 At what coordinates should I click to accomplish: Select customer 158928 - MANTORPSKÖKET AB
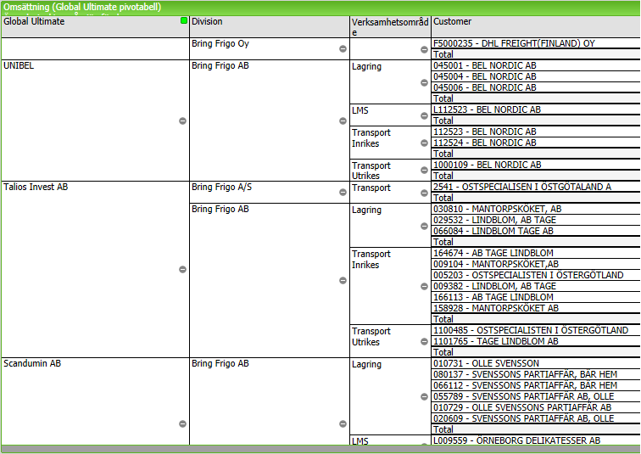536,308
